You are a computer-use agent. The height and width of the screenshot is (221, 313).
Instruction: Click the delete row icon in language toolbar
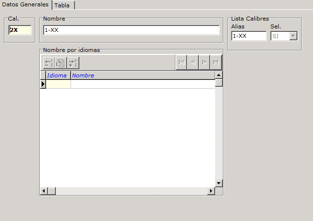[49, 63]
